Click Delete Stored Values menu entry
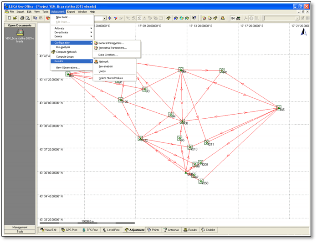 tap(111, 78)
